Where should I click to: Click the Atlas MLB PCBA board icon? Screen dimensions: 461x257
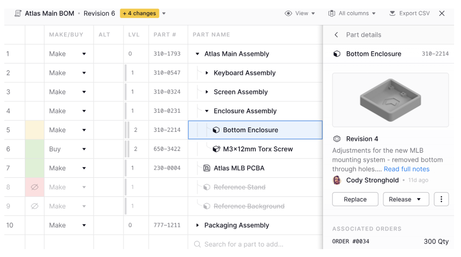(207, 168)
